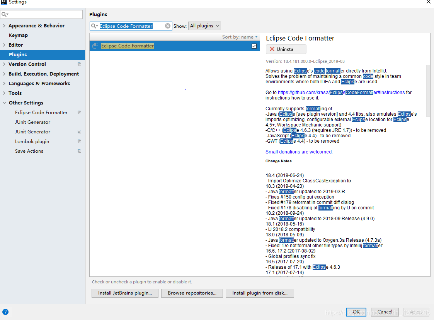Close the Settings dialog window
The image size is (434, 320).
428,2
